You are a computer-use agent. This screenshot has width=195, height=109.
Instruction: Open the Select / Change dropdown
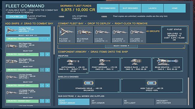pos(121,46)
